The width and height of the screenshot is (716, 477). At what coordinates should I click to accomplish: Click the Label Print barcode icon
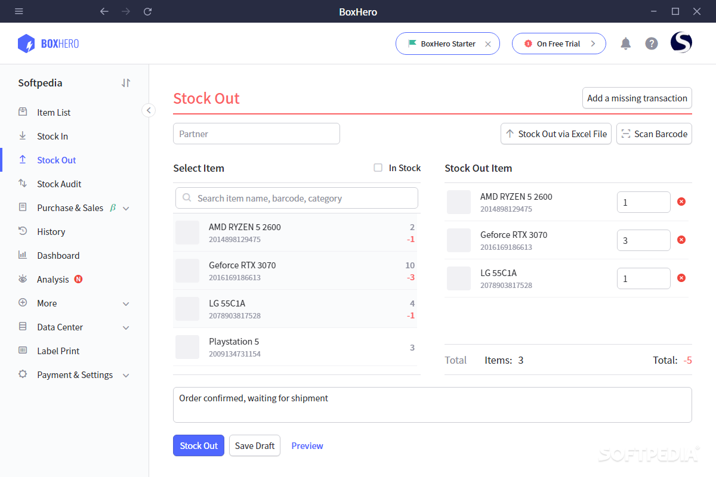coord(23,350)
